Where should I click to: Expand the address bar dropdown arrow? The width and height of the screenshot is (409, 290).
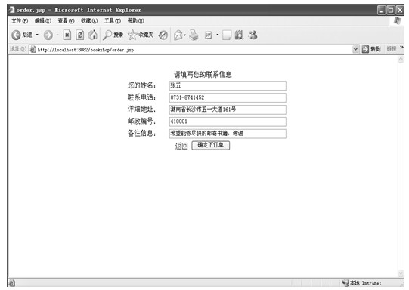pos(355,49)
